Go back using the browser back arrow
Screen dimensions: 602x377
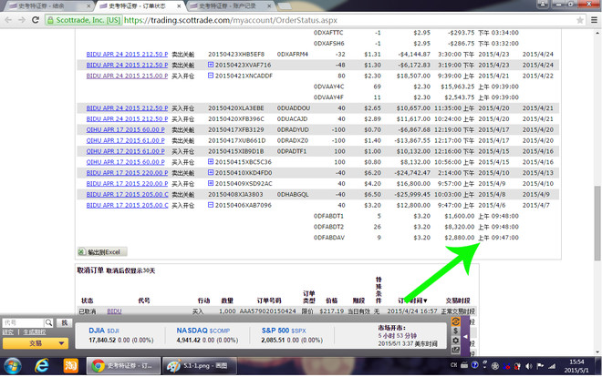tap(8, 20)
